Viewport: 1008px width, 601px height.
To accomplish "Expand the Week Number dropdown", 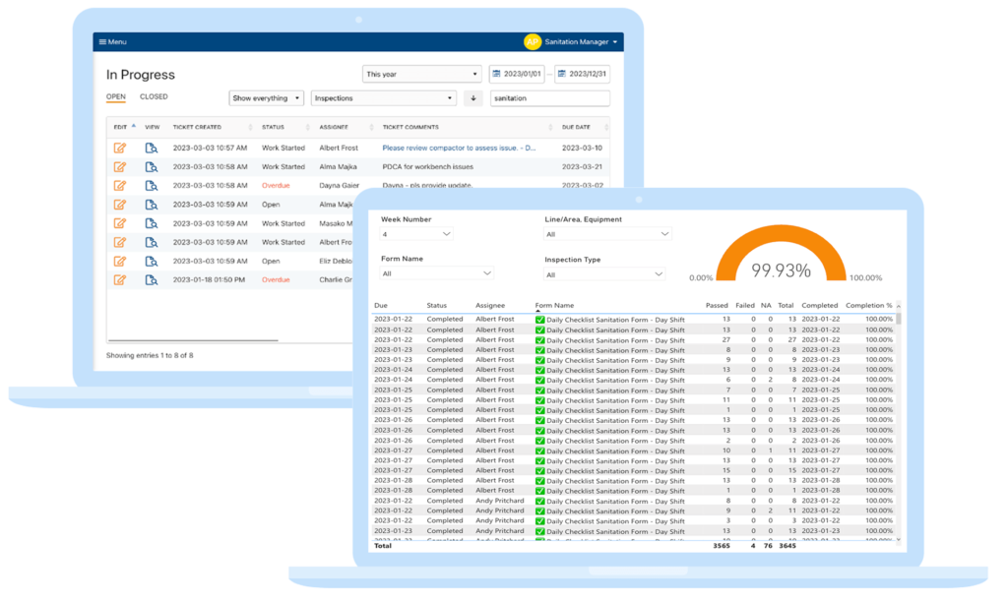I will point(417,234).
